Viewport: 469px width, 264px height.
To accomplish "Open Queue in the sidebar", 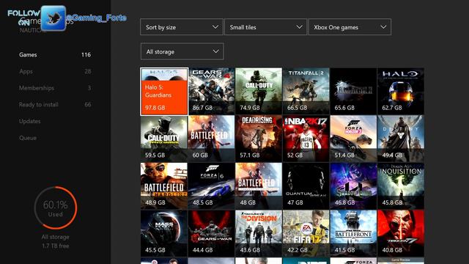I will [x=28, y=138].
